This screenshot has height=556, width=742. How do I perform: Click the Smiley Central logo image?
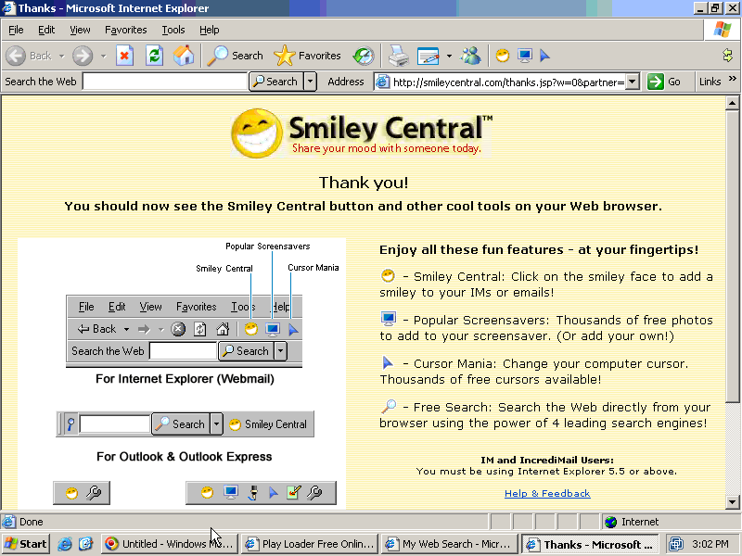[x=362, y=133]
